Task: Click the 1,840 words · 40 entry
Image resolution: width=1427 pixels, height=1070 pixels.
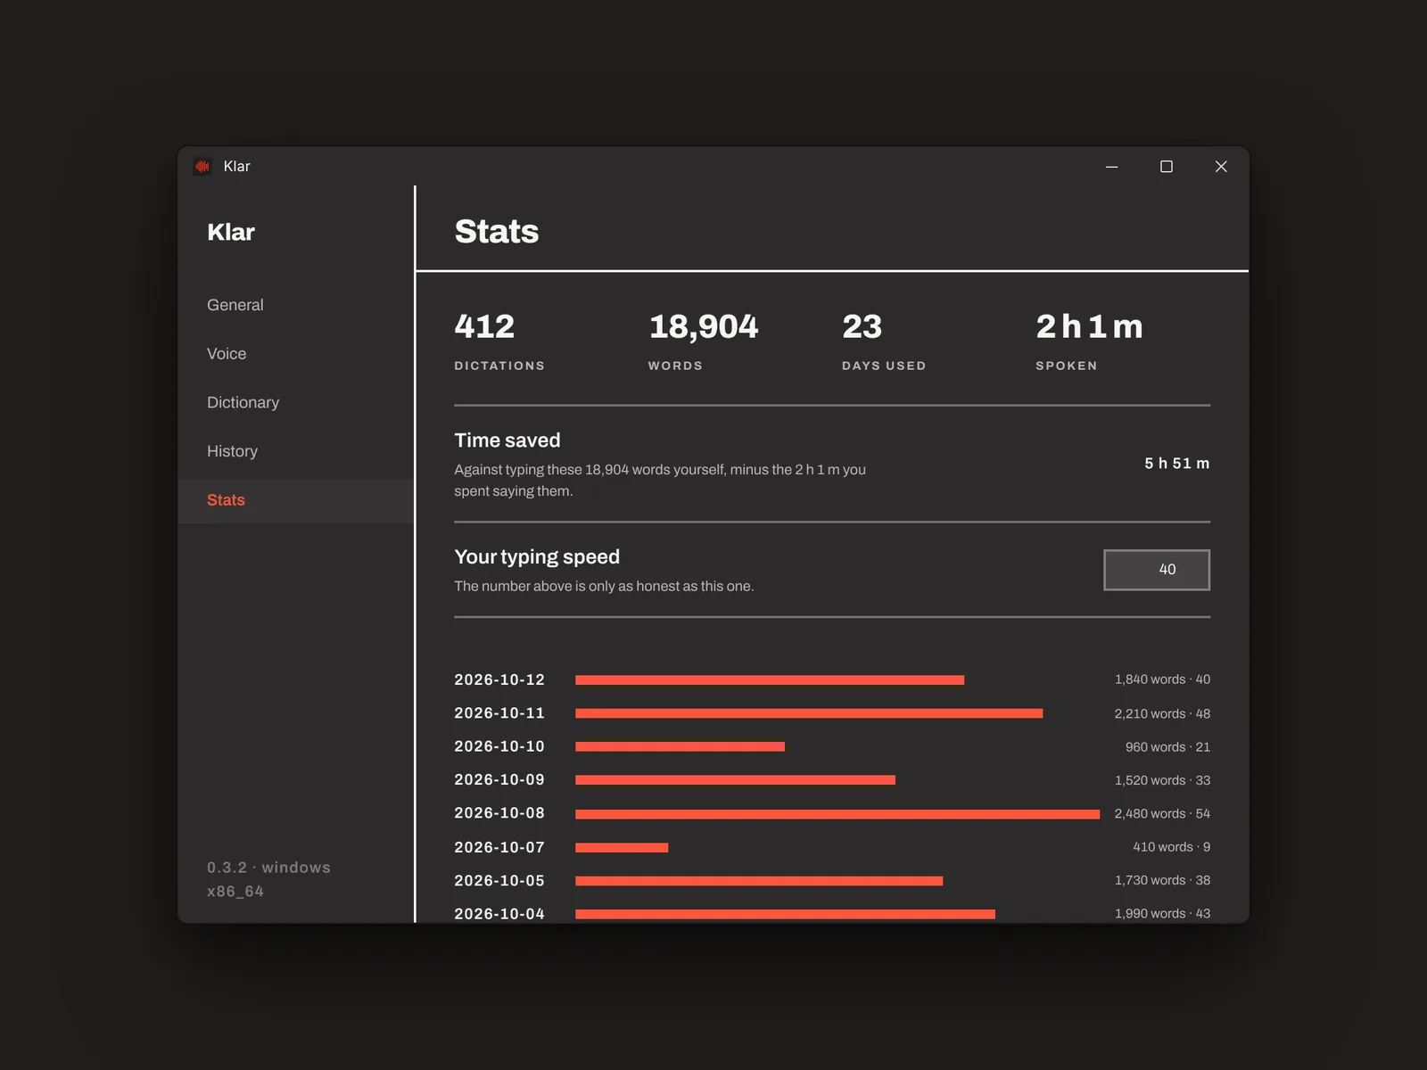Action: (x=1162, y=679)
